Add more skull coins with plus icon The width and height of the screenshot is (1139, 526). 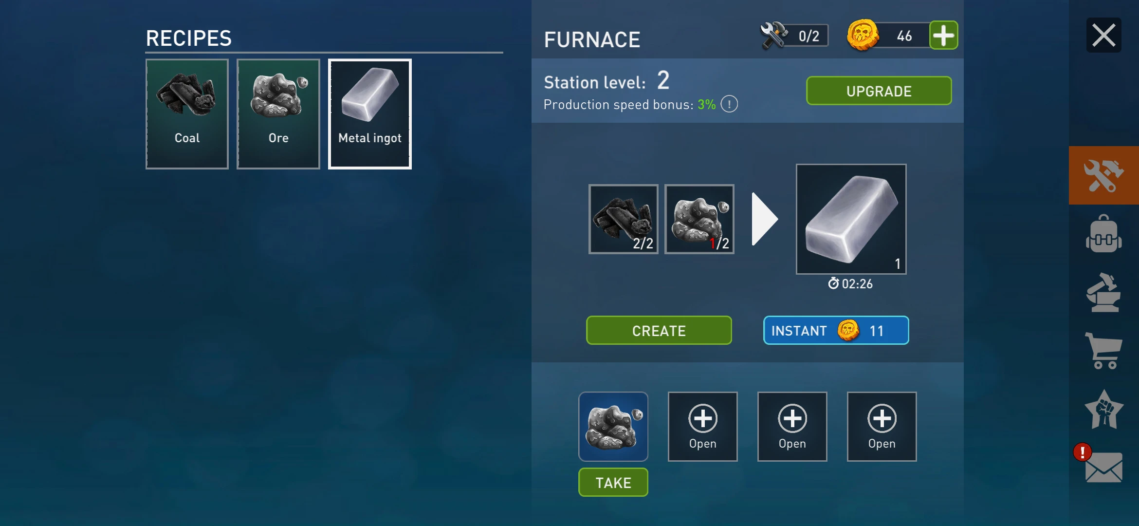pos(943,35)
